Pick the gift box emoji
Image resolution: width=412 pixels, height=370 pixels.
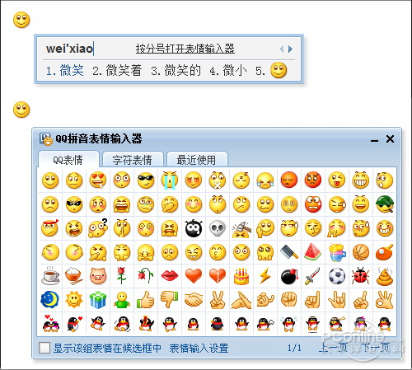pos(98,300)
